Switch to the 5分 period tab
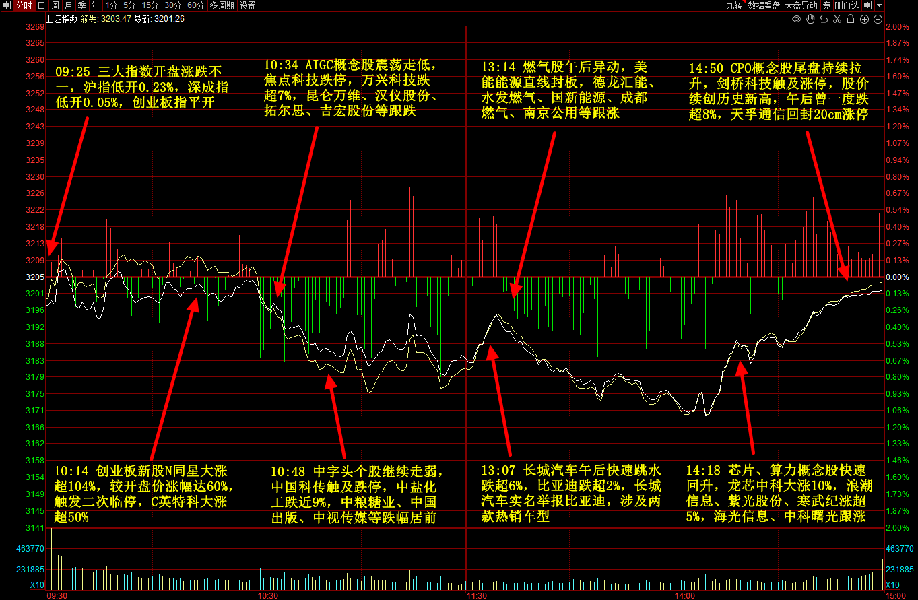The height and width of the screenshot is (600, 918). [x=129, y=5]
